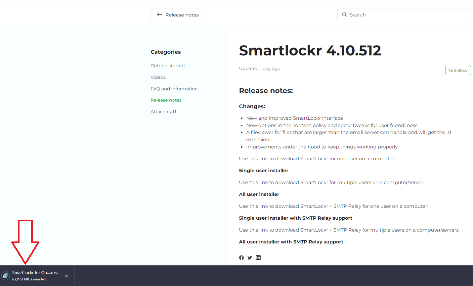Click 'A fileviewer for files' bullet text

(349, 136)
